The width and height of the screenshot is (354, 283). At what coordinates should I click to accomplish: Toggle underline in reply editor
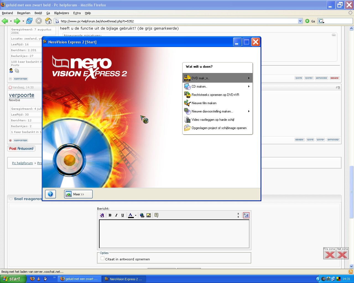tap(123, 215)
